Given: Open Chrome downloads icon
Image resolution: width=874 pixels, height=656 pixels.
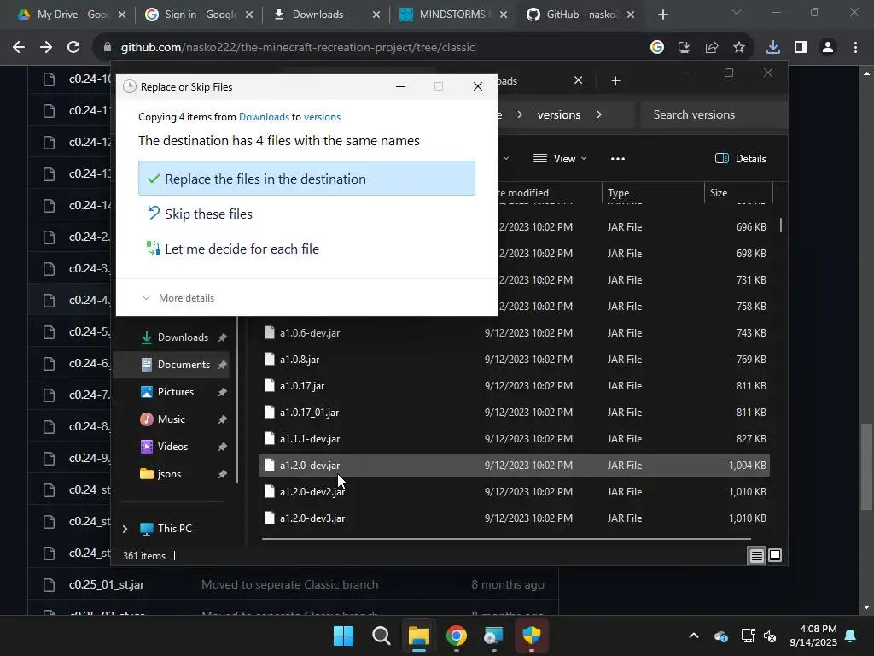Looking at the screenshot, I should (x=773, y=48).
